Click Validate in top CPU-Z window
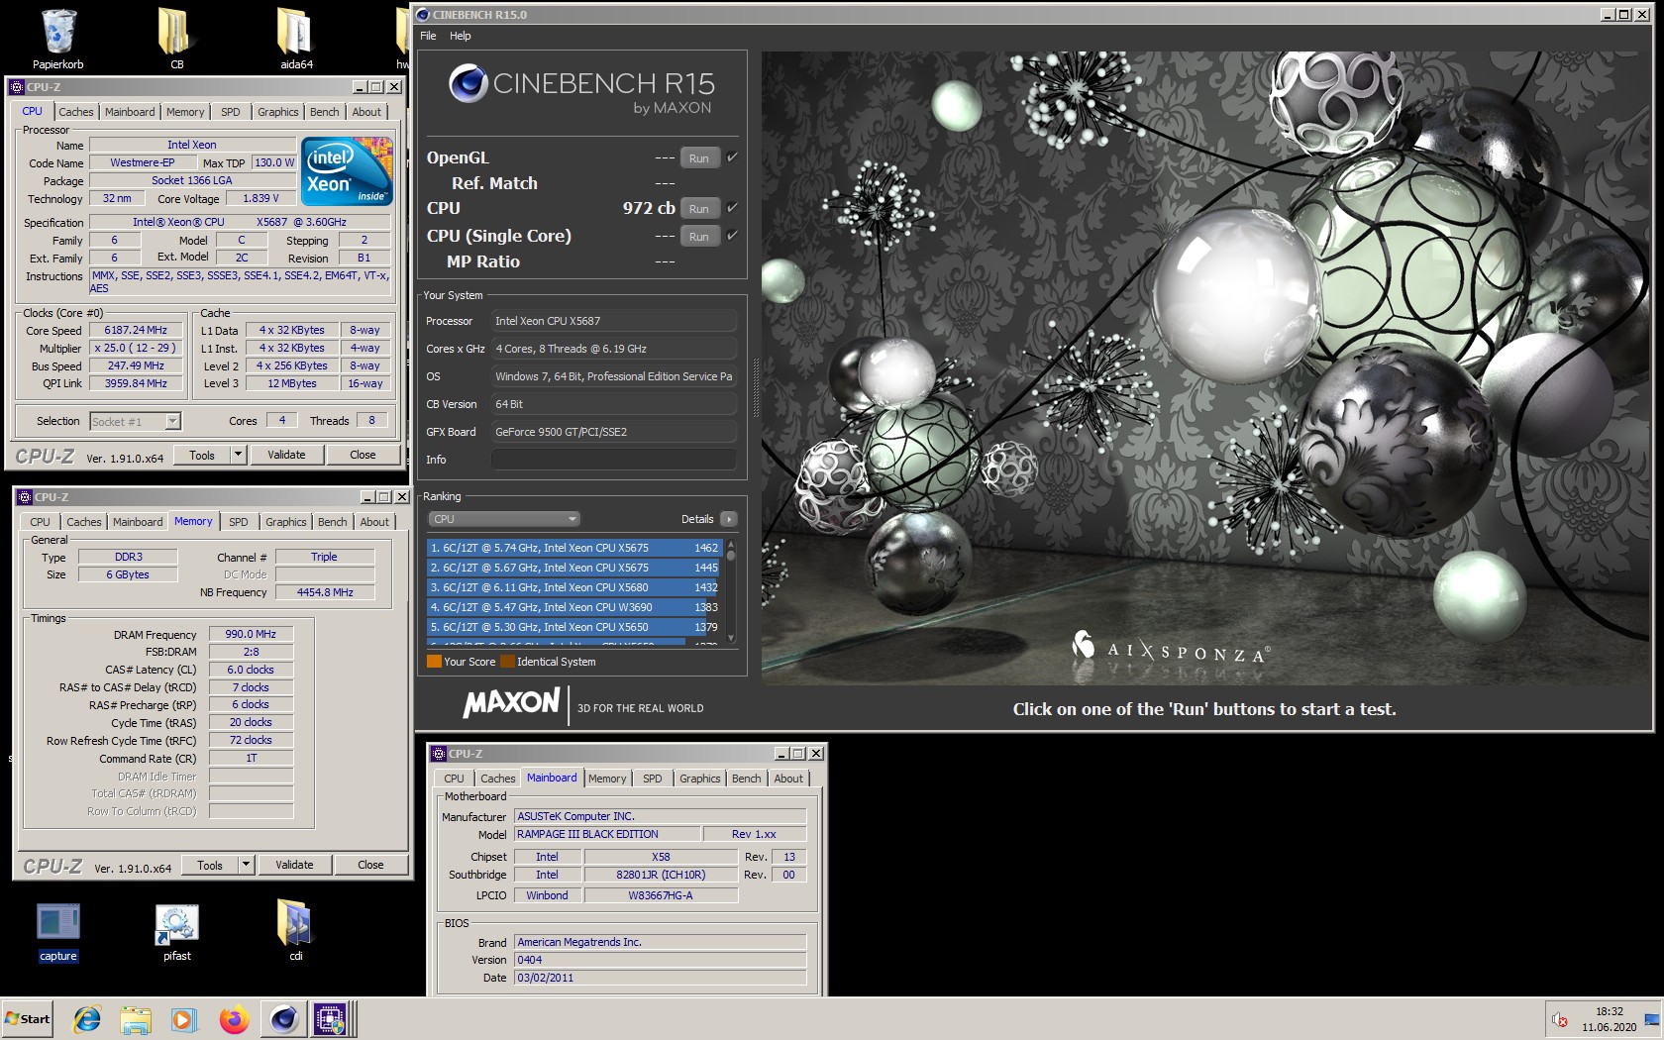Image resolution: width=1664 pixels, height=1040 pixels. point(286,455)
